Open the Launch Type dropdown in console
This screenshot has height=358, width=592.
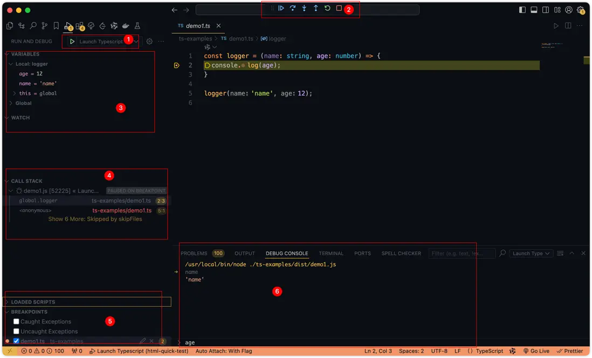tap(532, 253)
